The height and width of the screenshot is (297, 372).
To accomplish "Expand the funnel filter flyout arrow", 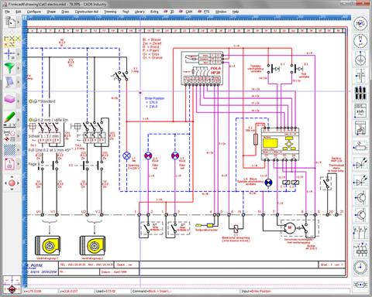I will coord(19,68).
